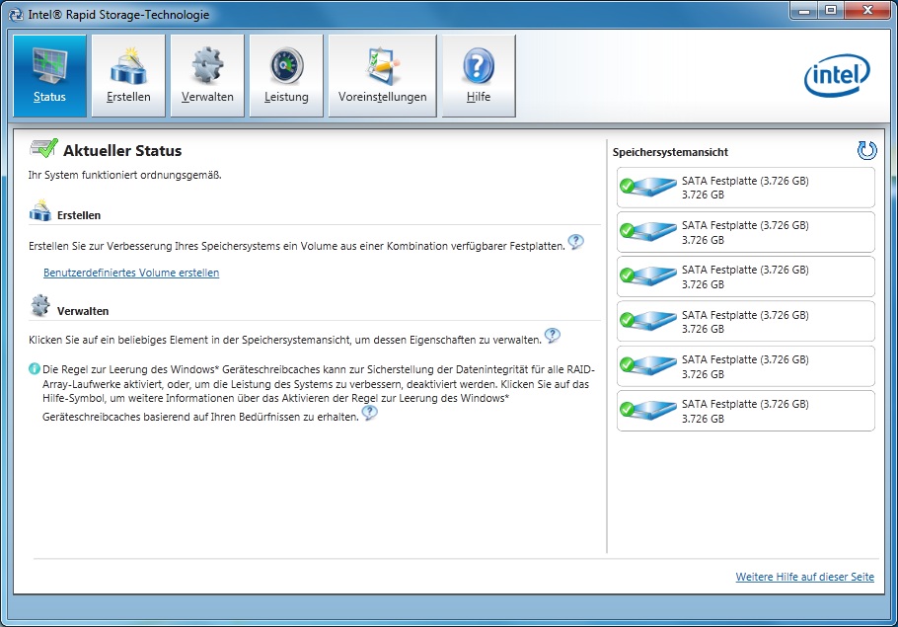The height and width of the screenshot is (627, 898).
Task: Click the 'Aktueller Status' heading
Action: click(x=122, y=151)
